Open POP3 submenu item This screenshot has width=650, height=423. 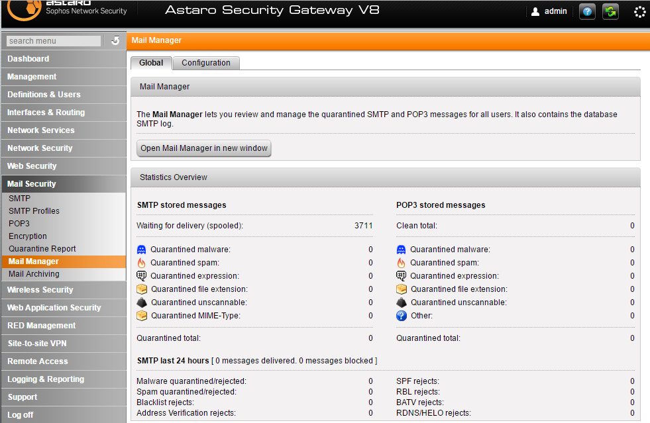(64, 223)
